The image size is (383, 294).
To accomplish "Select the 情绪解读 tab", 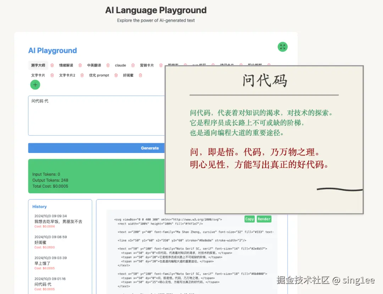I will [x=66, y=66].
